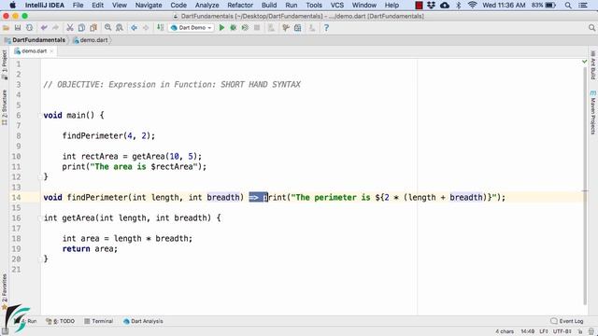Click the battery status in menu bar

coord(544,5)
